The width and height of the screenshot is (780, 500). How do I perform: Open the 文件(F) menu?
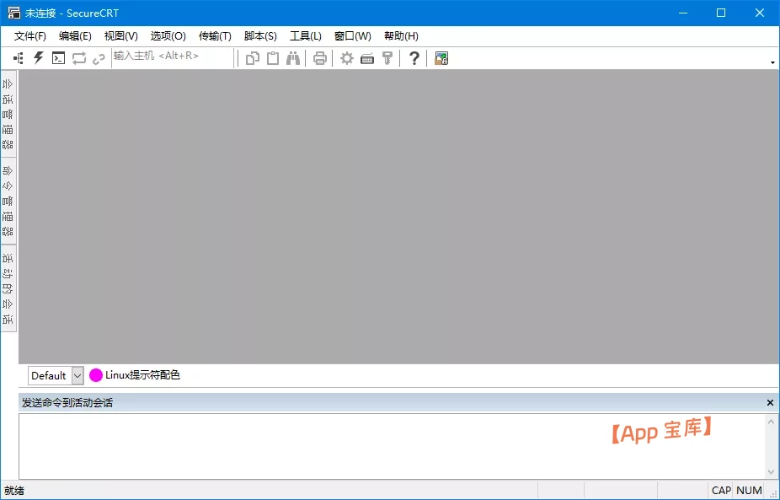pyautogui.click(x=30, y=36)
